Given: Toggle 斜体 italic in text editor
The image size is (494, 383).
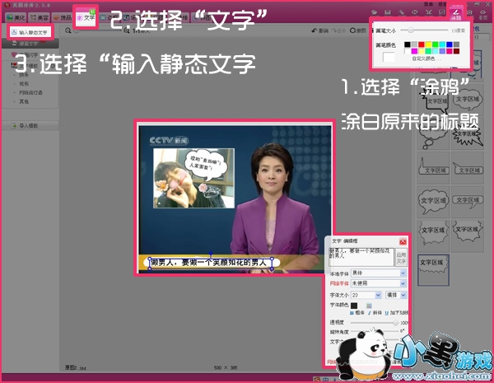Looking at the screenshot, I should click(x=376, y=314).
